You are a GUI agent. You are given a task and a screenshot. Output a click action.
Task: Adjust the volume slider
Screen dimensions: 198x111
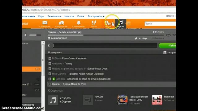point(35,35)
